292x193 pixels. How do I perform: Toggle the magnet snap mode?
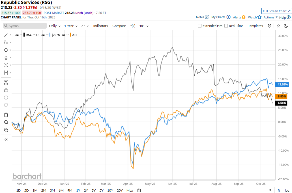pyautogui.click(x=6, y=82)
